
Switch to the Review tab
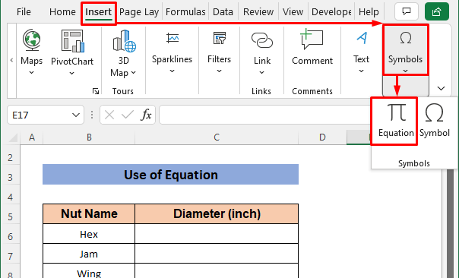click(258, 12)
